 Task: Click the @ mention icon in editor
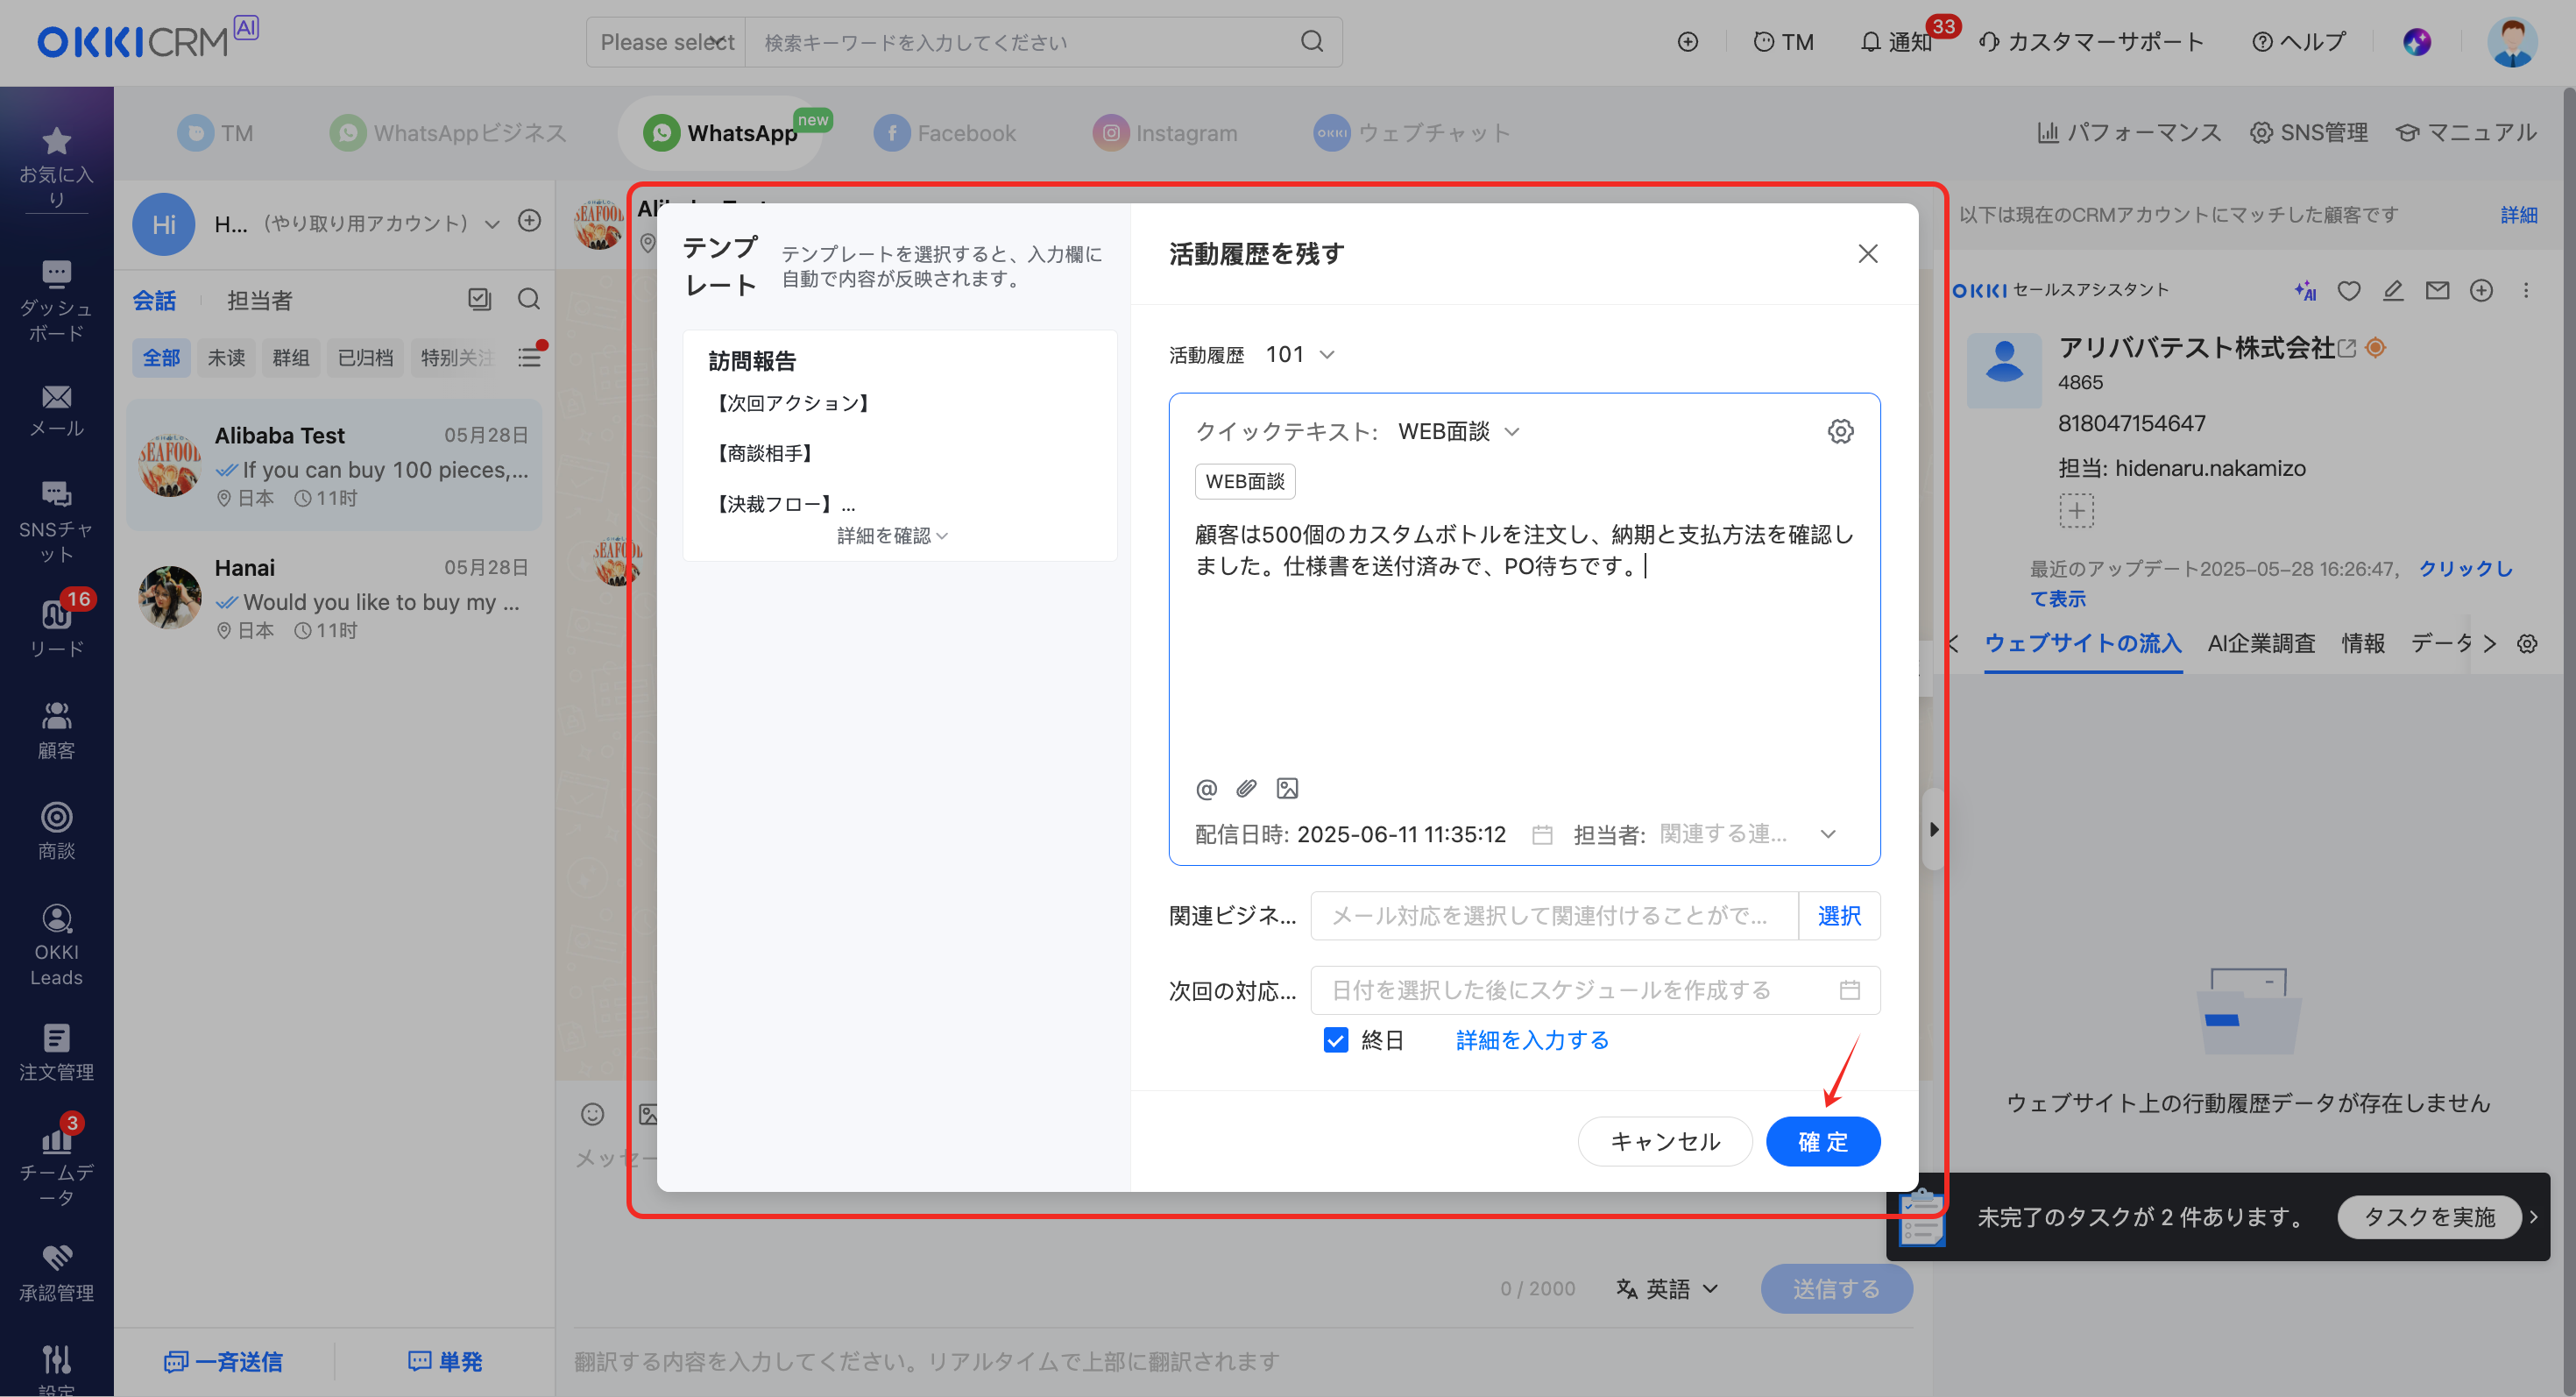pos(1206,789)
